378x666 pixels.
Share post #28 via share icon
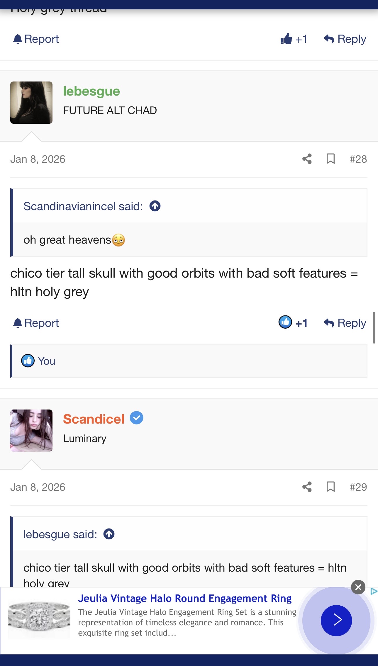[307, 159]
